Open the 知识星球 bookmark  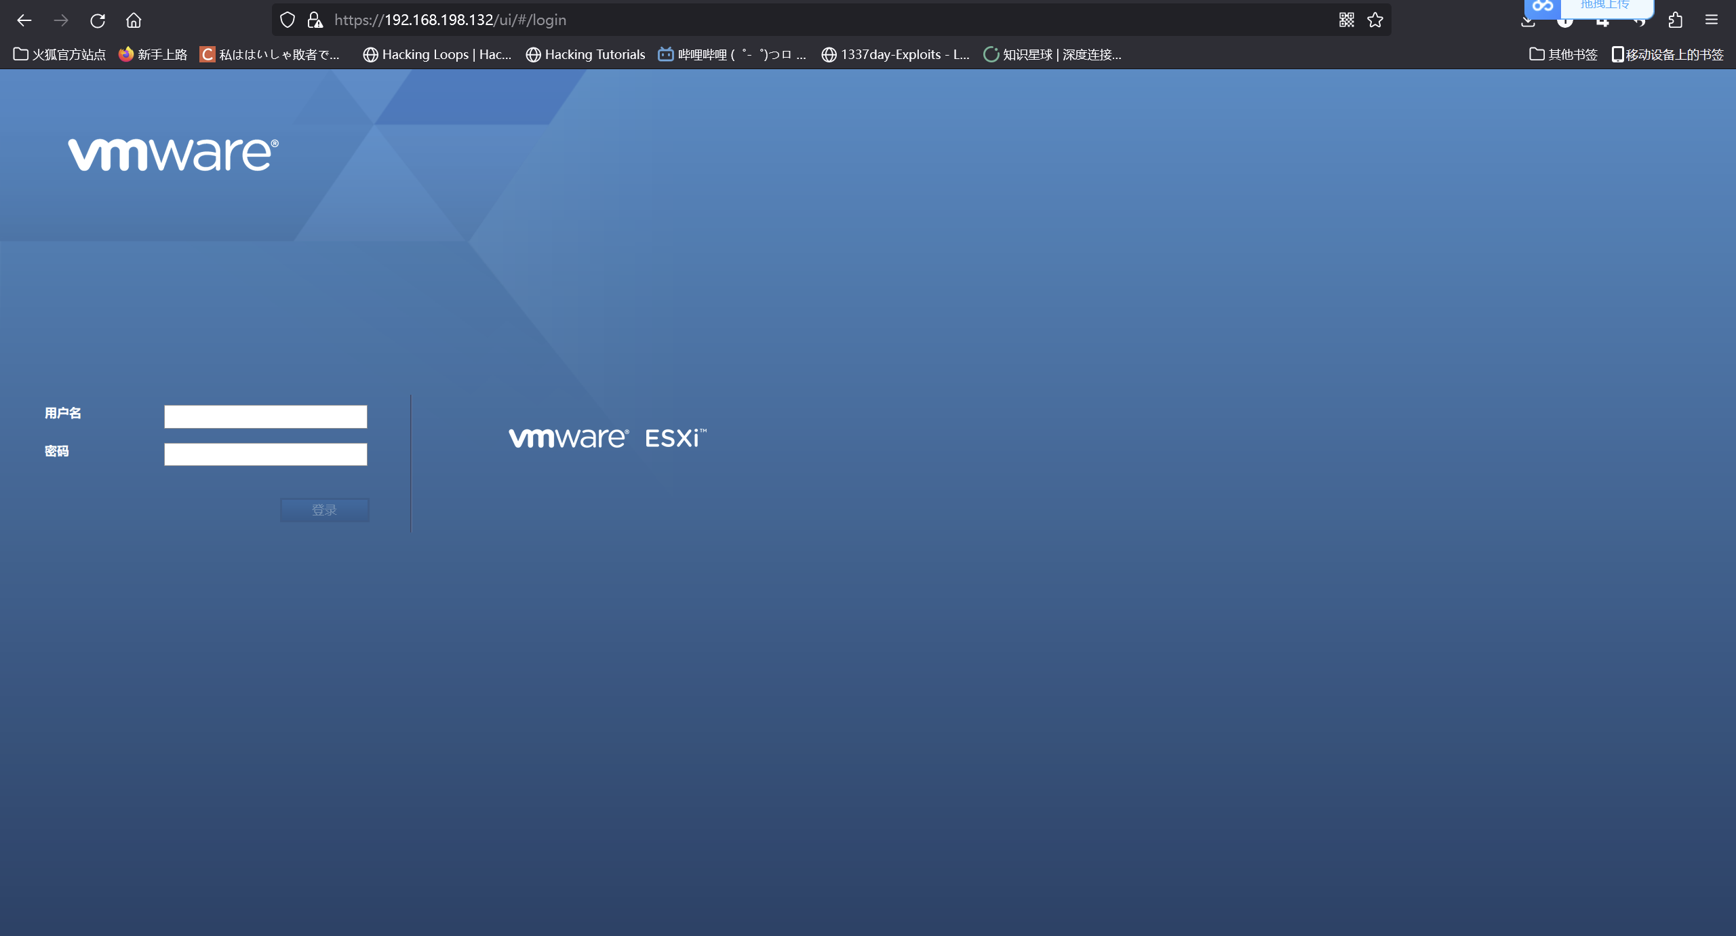[1052, 54]
